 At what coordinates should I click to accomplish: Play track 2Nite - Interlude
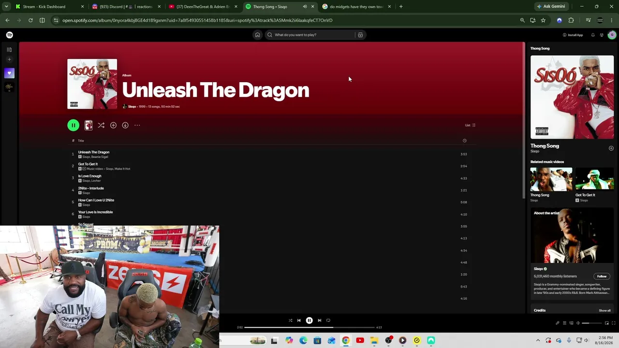point(91,188)
